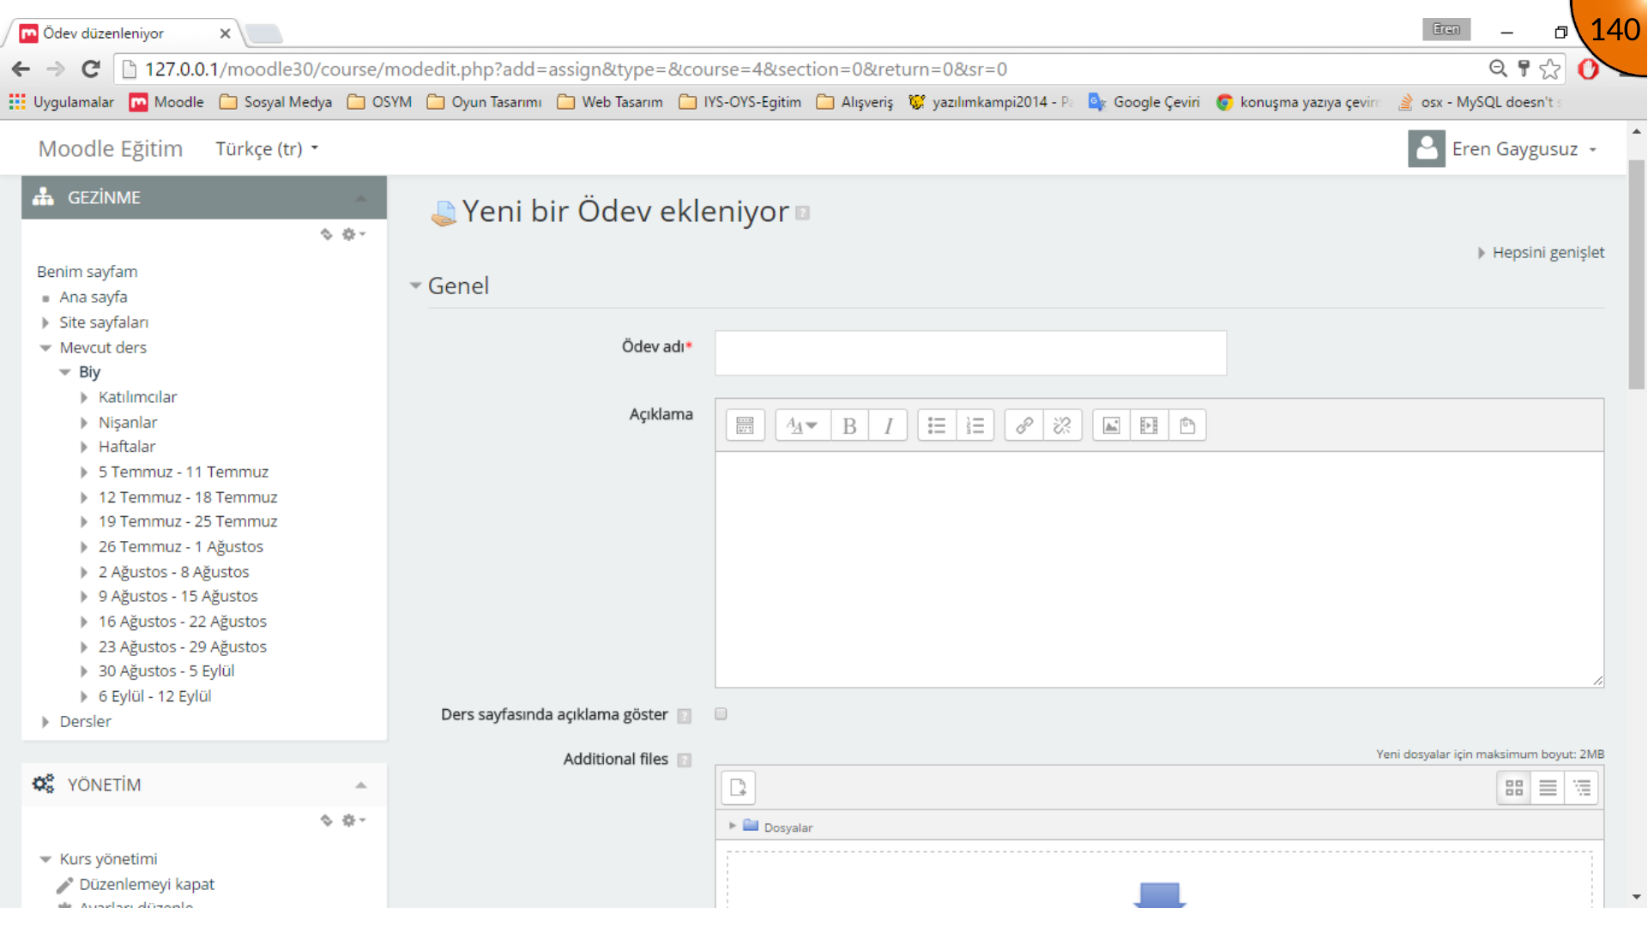Open week 30 Ağustos - 5 Eylül
Viewport: 1648px width, 926px height.
click(x=166, y=671)
